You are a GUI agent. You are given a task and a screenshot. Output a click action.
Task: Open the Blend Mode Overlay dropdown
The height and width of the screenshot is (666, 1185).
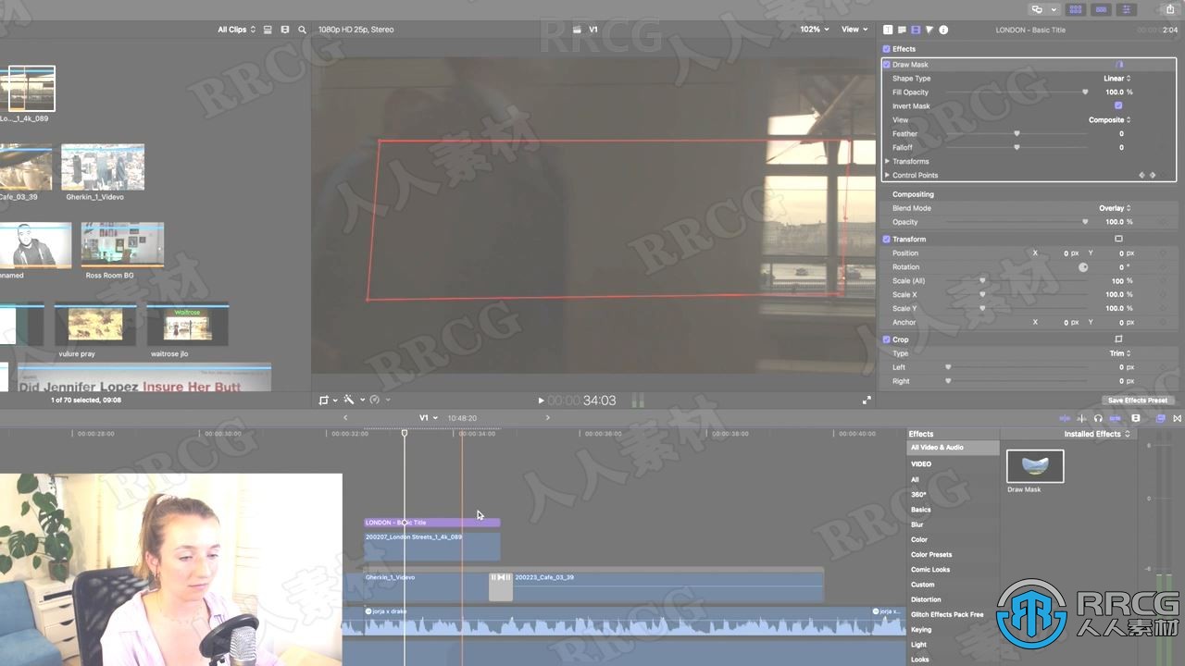point(1115,208)
